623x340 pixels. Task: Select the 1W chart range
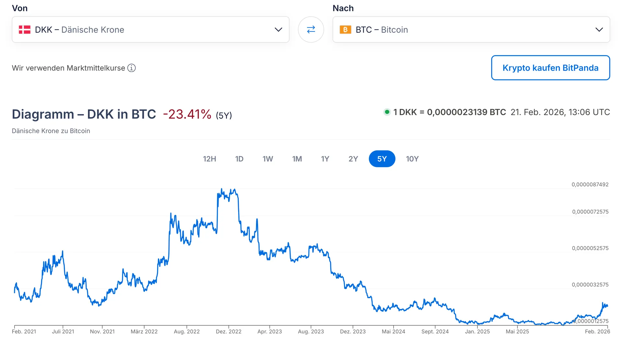[268, 159]
